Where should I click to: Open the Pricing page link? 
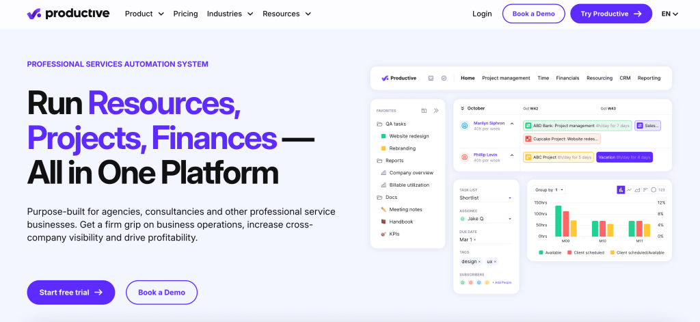(x=186, y=14)
